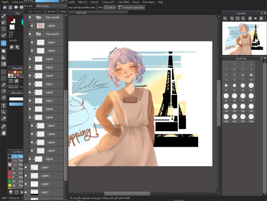
Task: Collapse the Thư mục57 folder
Action: coord(39,34)
